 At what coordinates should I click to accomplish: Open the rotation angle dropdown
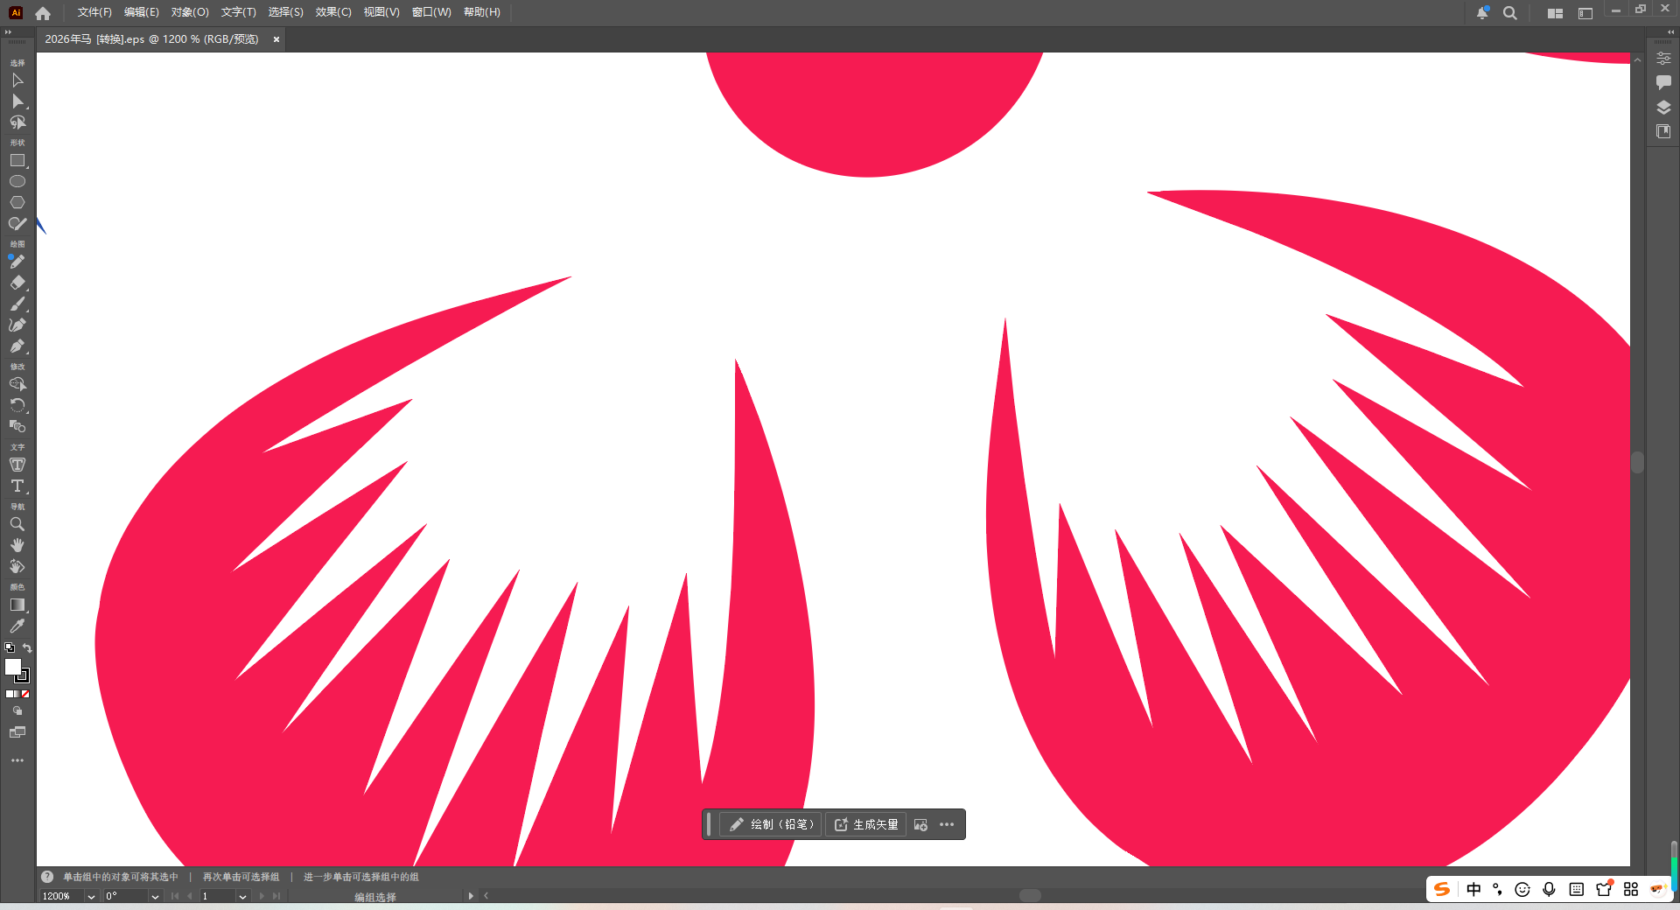155,896
